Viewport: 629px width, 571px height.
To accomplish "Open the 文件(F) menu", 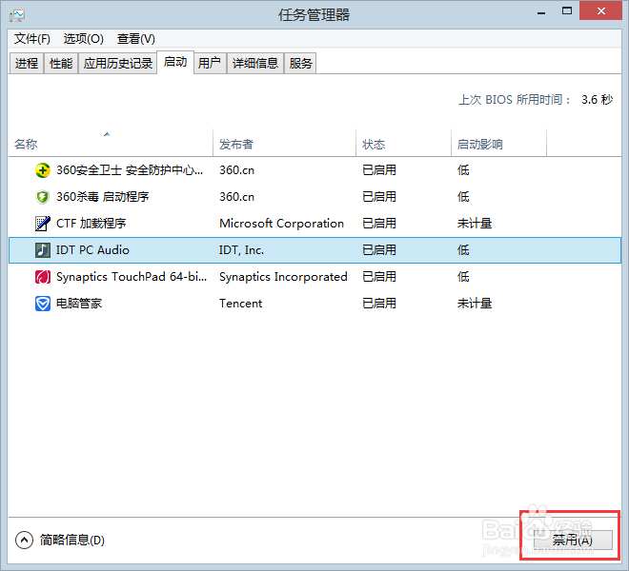I will pos(32,39).
